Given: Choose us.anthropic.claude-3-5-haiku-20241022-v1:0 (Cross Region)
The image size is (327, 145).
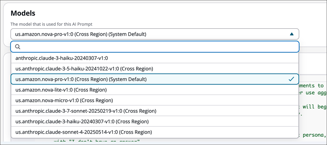Looking at the screenshot, I should (x=84, y=69).
